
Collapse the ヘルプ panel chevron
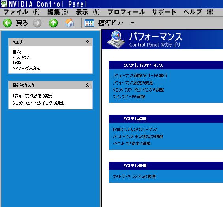tap(87, 42)
